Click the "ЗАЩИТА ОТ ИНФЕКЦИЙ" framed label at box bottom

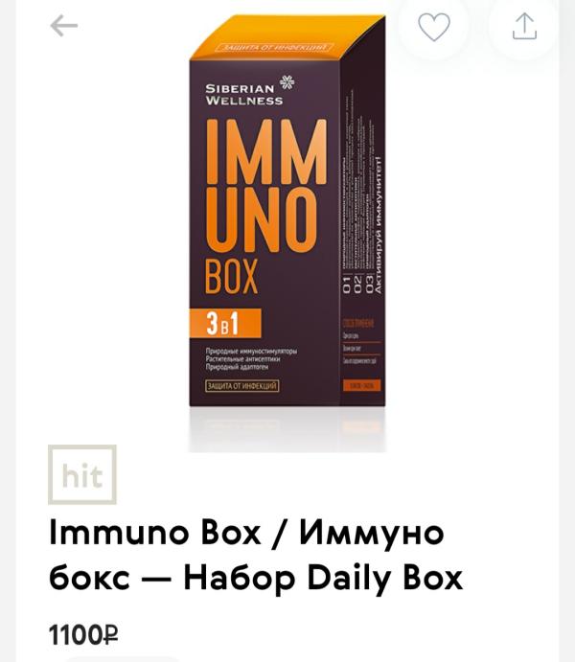click(x=242, y=386)
